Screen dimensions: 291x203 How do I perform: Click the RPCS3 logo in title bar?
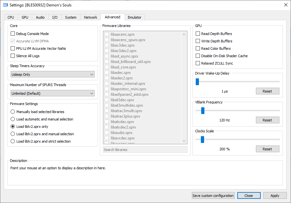click(5, 5)
